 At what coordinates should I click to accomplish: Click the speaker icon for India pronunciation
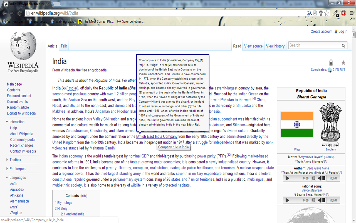pos(64,88)
